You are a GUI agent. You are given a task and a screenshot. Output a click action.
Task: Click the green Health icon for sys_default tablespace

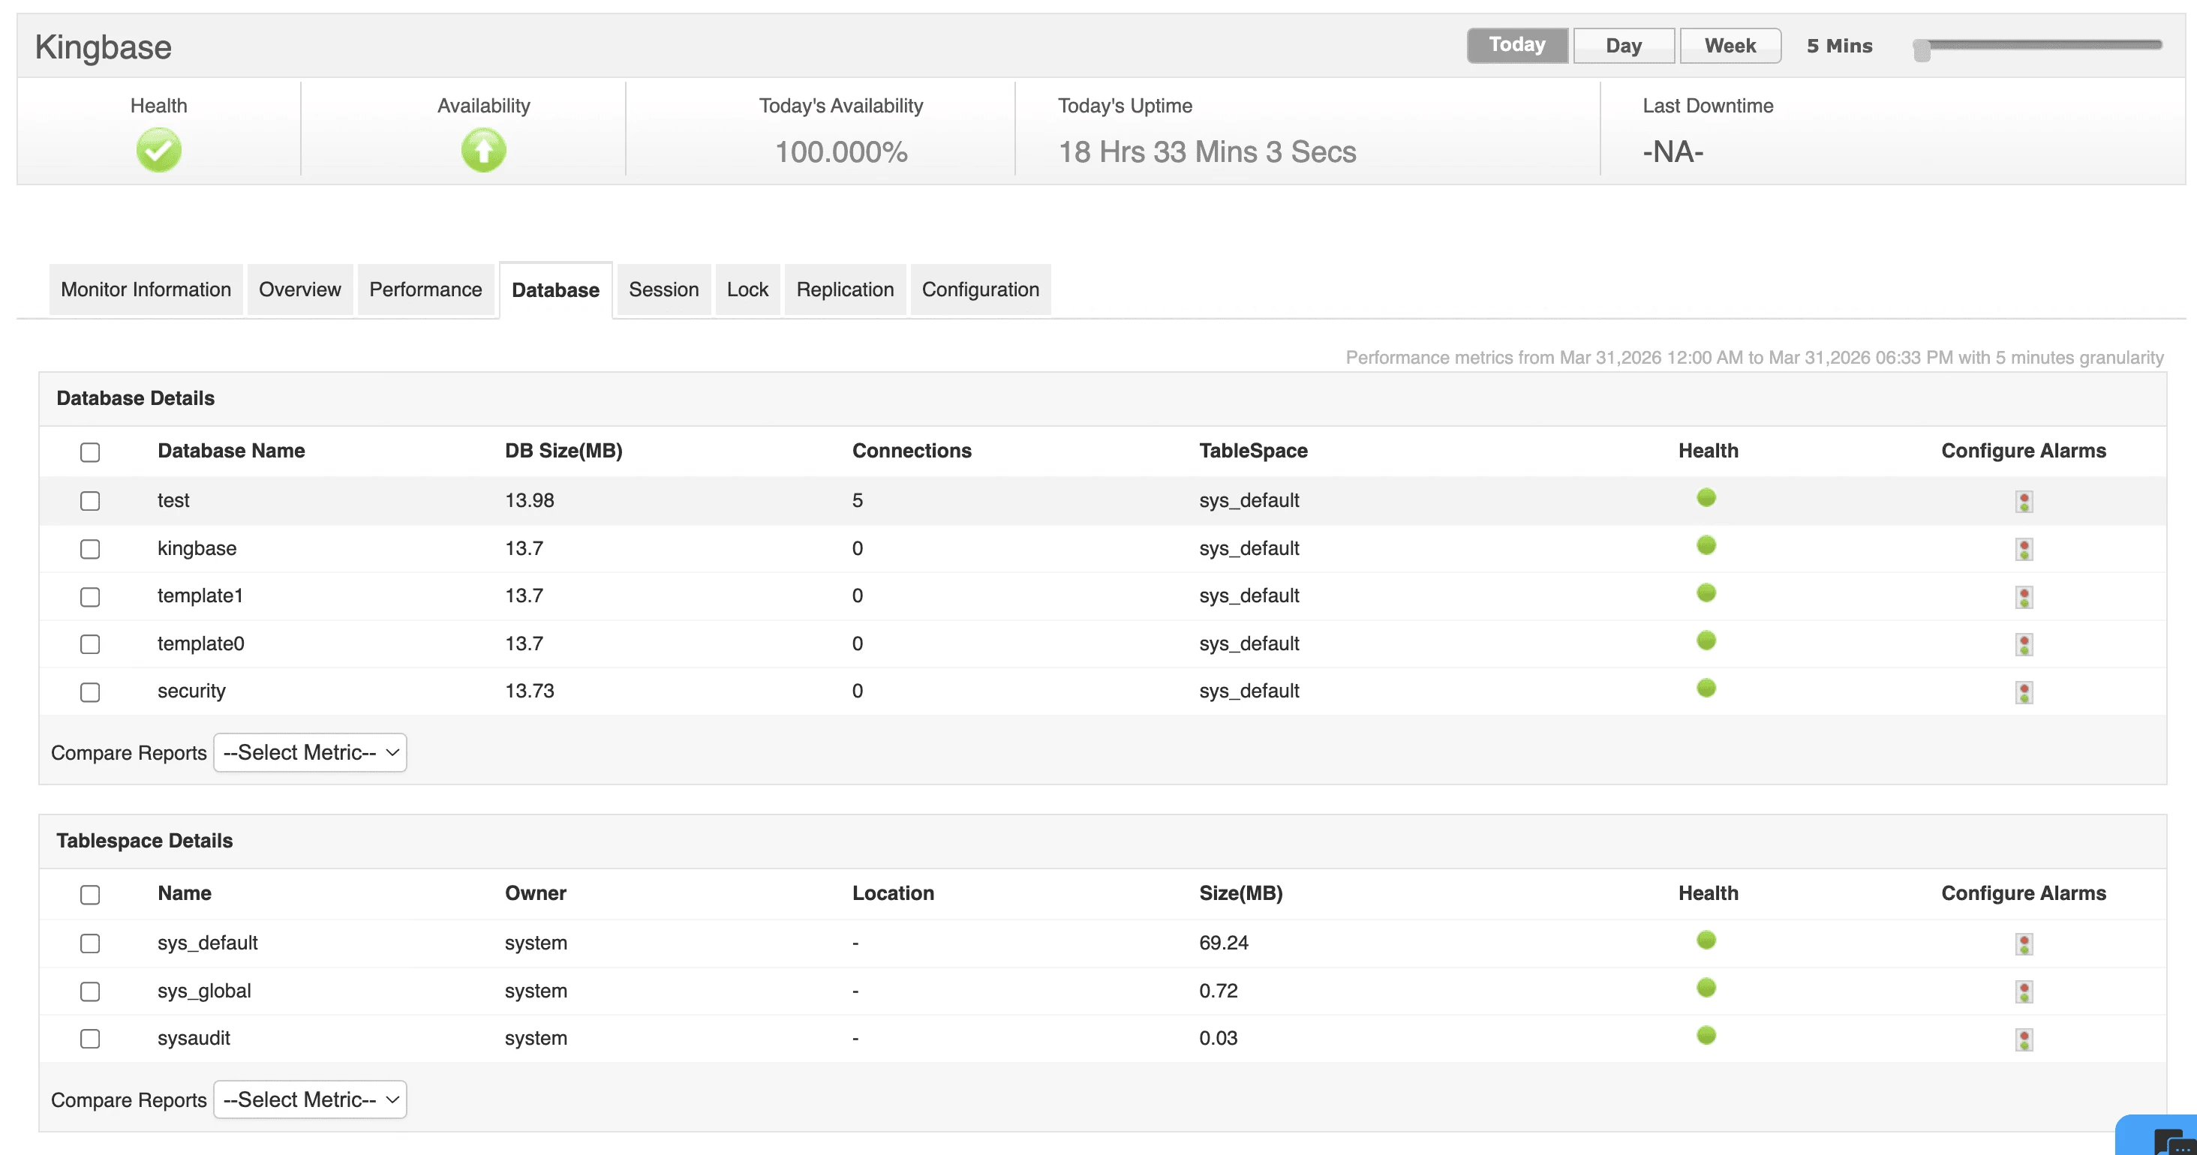(1706, 940)
